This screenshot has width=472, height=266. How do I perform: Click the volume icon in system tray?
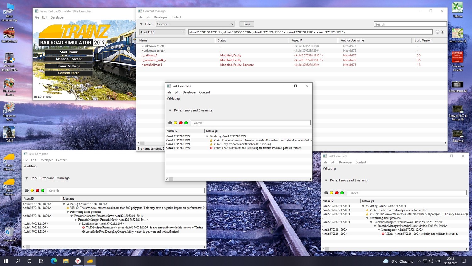pos(431,261)
